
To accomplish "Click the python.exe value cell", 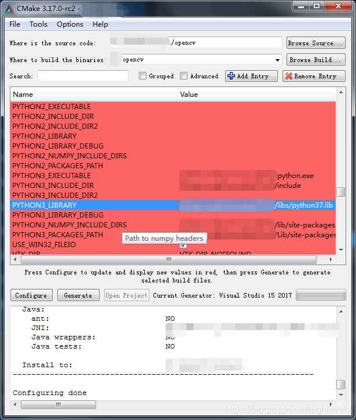I will coord(256,176).
